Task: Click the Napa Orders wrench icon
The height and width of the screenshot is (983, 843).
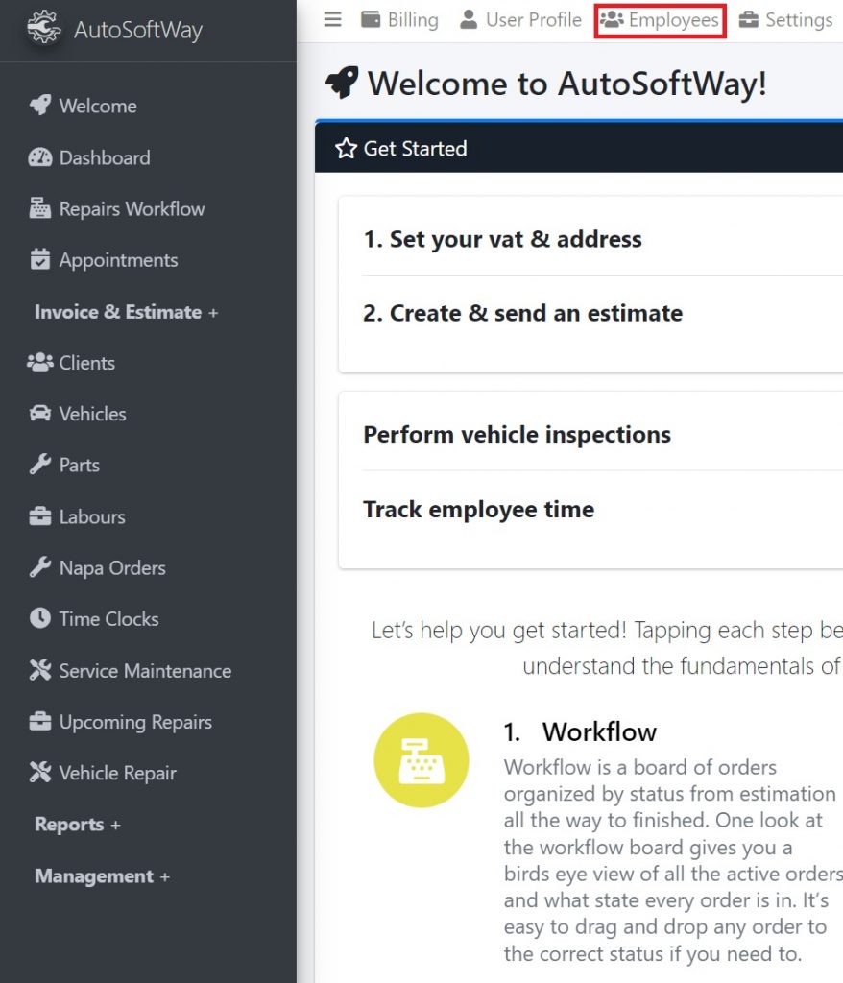Action: click(x=40, y=566)
